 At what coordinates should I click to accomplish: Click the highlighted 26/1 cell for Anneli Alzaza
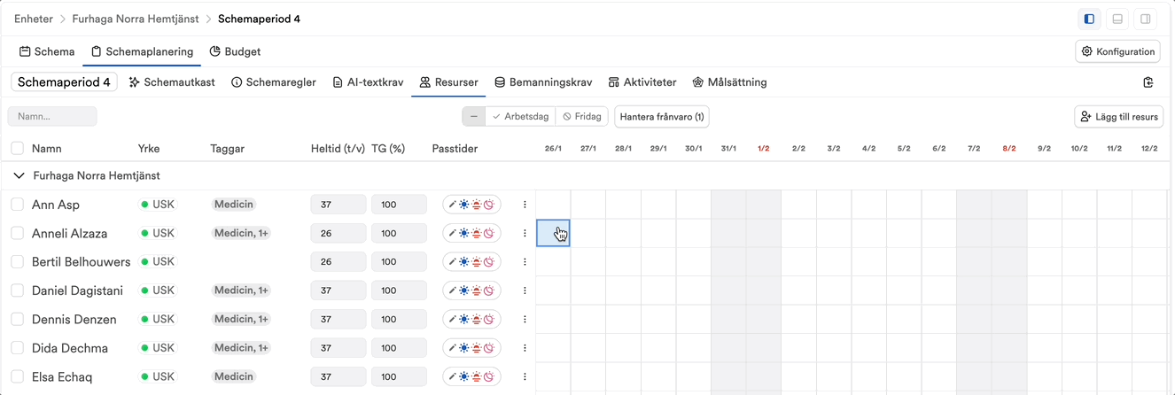pyautogui.click(x=553, y=233)
